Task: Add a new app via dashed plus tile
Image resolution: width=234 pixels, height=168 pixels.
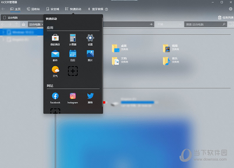Action: pos(73,71)
